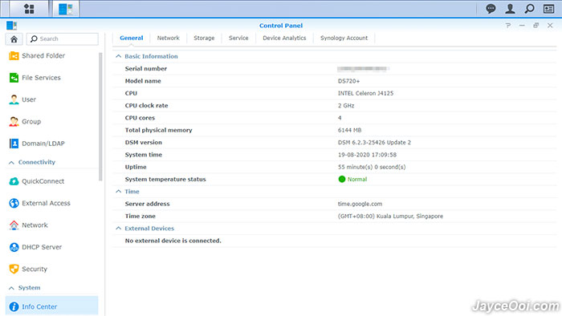Click the Shared Folder icon
Viewport: 562px width, 316px height.
click(14, 56)
